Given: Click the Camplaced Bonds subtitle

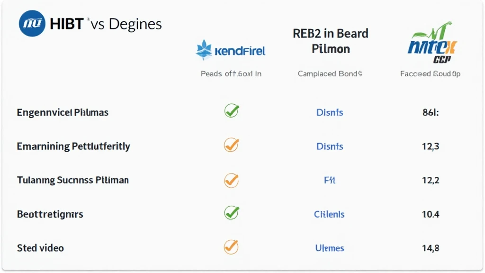Looking at the screenshot, I should 330,73.
